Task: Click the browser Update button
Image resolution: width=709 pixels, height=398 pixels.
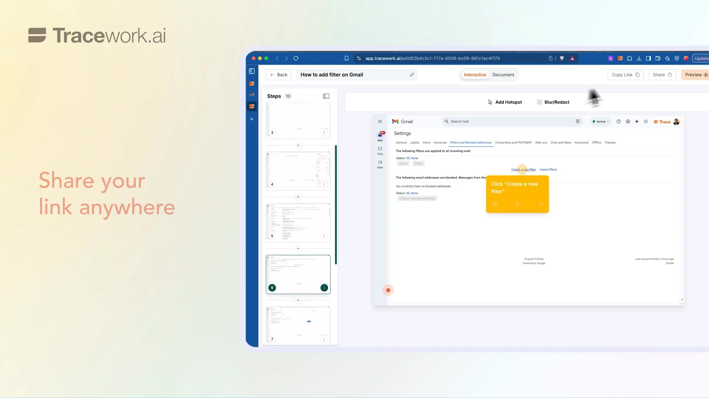Action: pyautogui.click(x=701, y=58)
